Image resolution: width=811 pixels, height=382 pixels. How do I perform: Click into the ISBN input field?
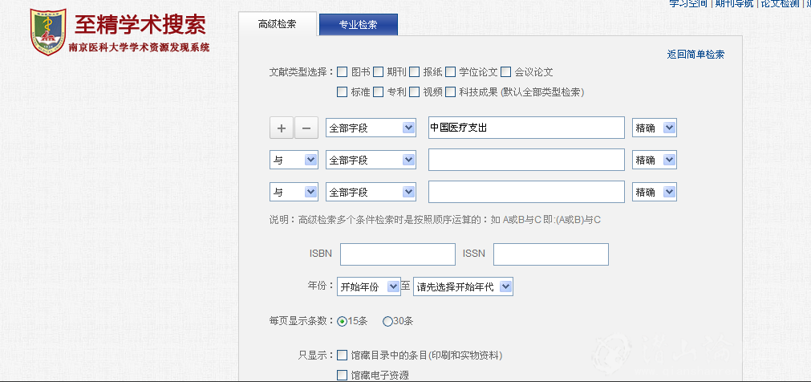click(x=397, y=254)
